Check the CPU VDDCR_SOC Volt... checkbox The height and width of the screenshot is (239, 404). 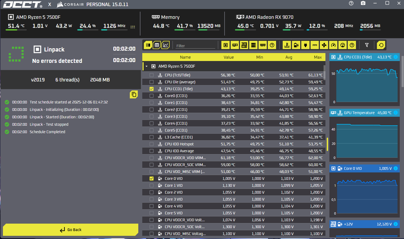coord(152,227)
